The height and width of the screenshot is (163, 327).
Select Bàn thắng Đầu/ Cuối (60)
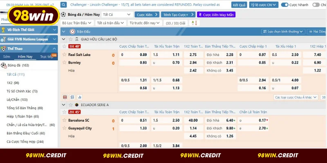point(26,133)
